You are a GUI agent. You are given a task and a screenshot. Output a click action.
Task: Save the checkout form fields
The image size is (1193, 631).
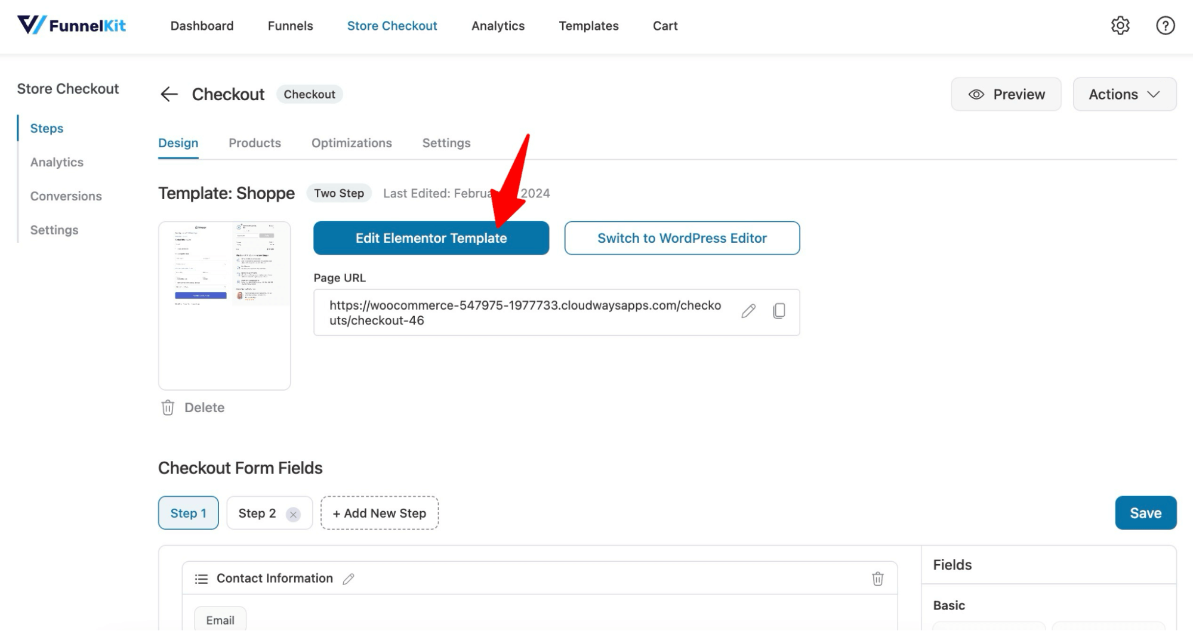(1145, 512)
